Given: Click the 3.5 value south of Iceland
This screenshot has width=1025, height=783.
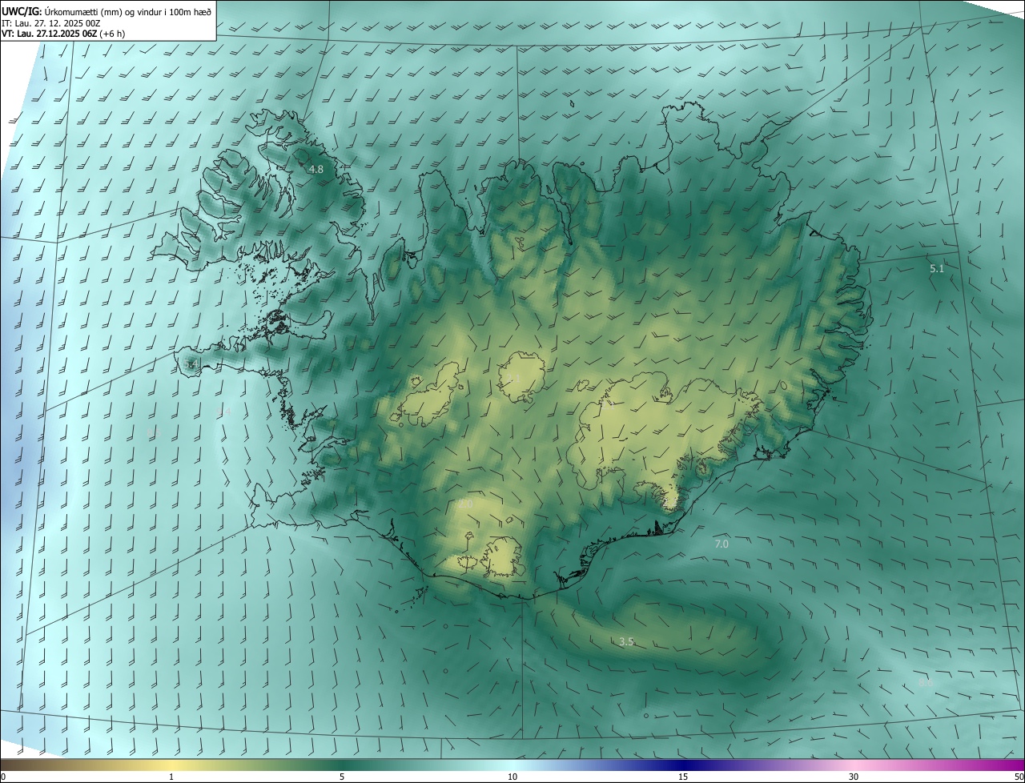Looking at the screenshot, I should tap(627, 642).
